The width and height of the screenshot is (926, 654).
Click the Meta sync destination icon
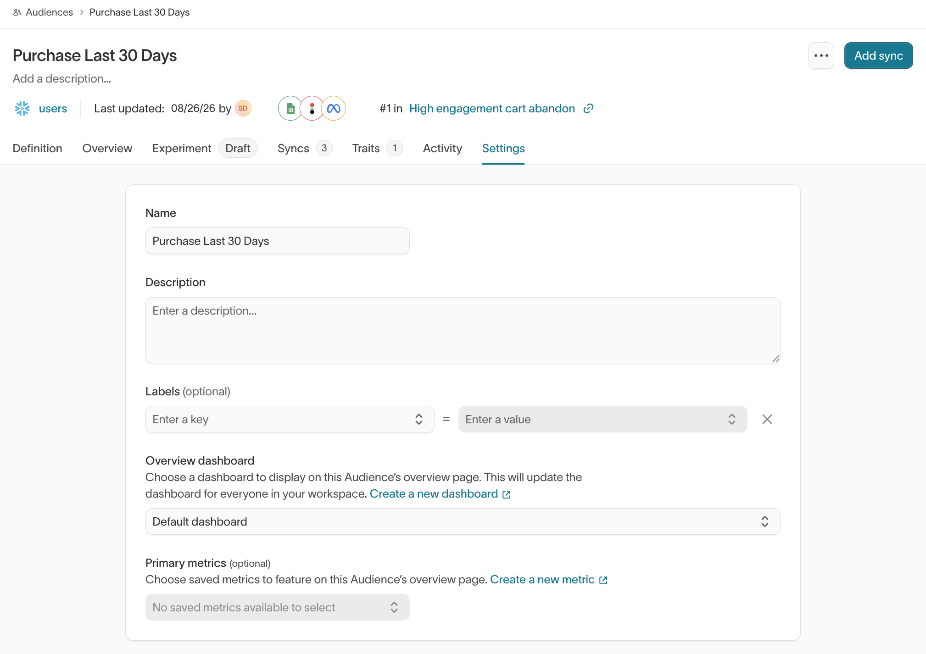[x=334, y=108]
